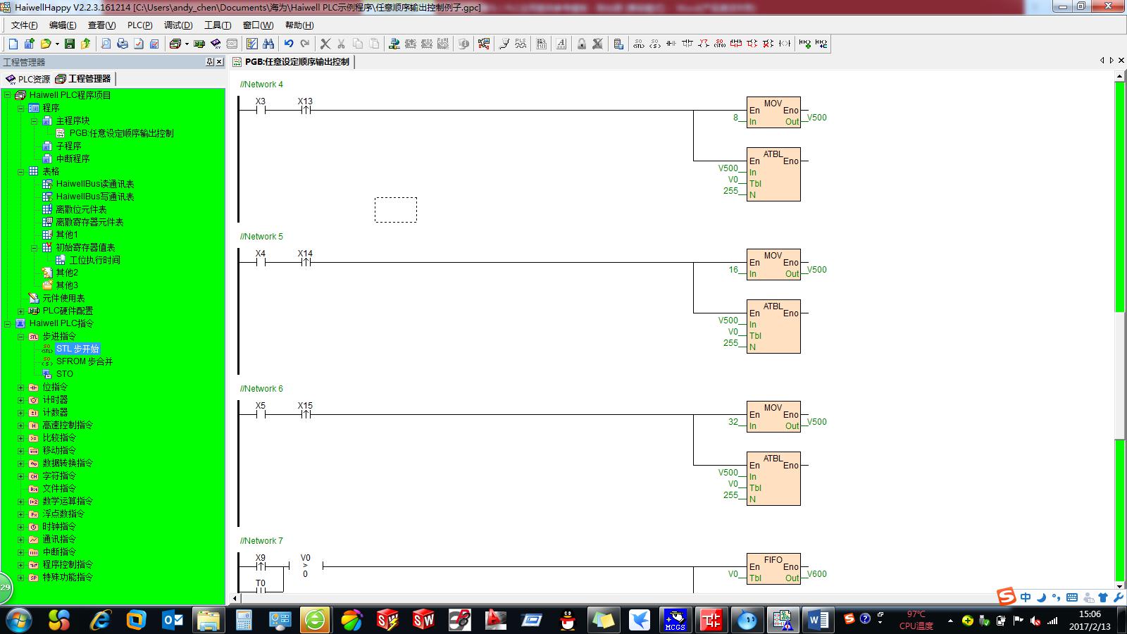Image resolution: width=1127 pixels, height=634 pixels.
Task: Click the New file toolbar icon
Action: click(13, 44)
